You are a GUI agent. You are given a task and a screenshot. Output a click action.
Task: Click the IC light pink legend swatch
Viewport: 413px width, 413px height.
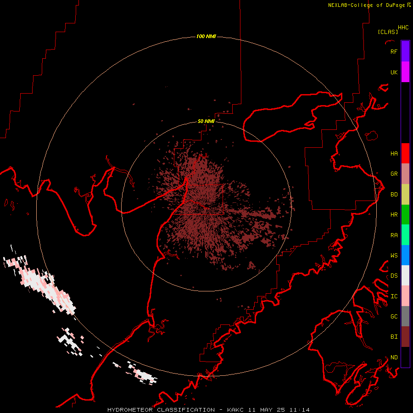pos(405,296)
